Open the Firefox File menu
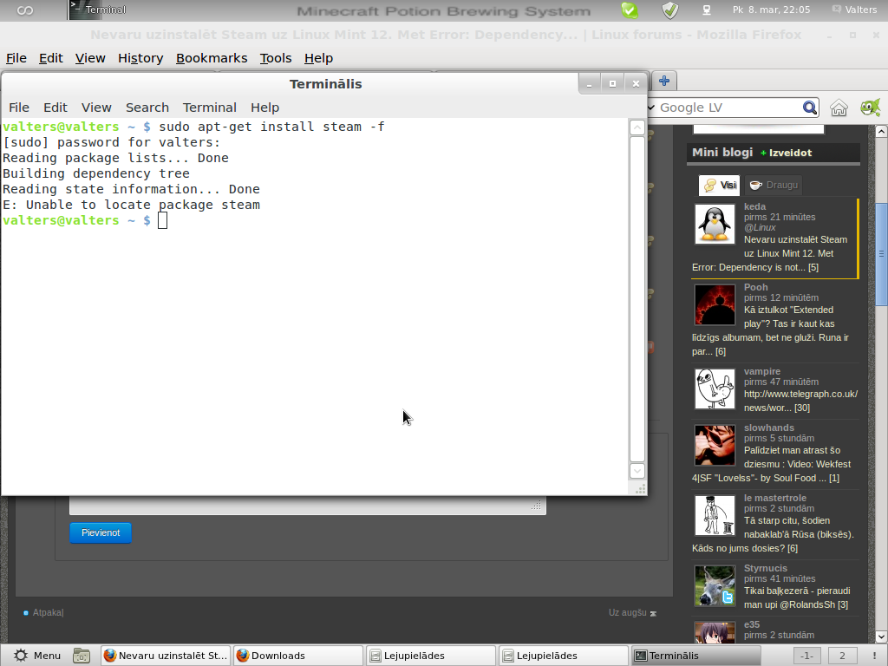Image resolution: width=888 pixels, height=666 pixels. 16,58
